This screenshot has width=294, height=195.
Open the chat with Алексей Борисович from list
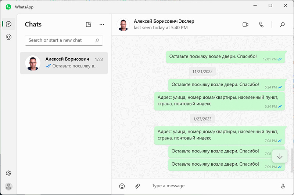pos(64,63)
